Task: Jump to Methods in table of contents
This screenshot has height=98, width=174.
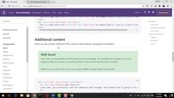Action: tap(154, 41)
